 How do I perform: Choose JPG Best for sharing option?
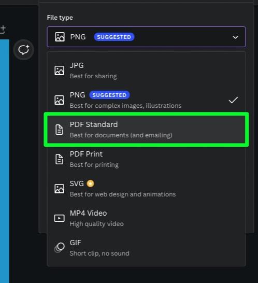(146, 70)
